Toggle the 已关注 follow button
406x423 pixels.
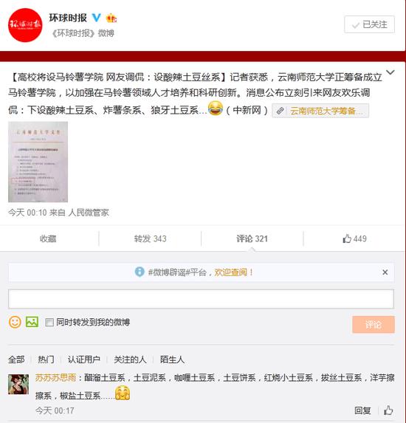(x=369, y=24)
